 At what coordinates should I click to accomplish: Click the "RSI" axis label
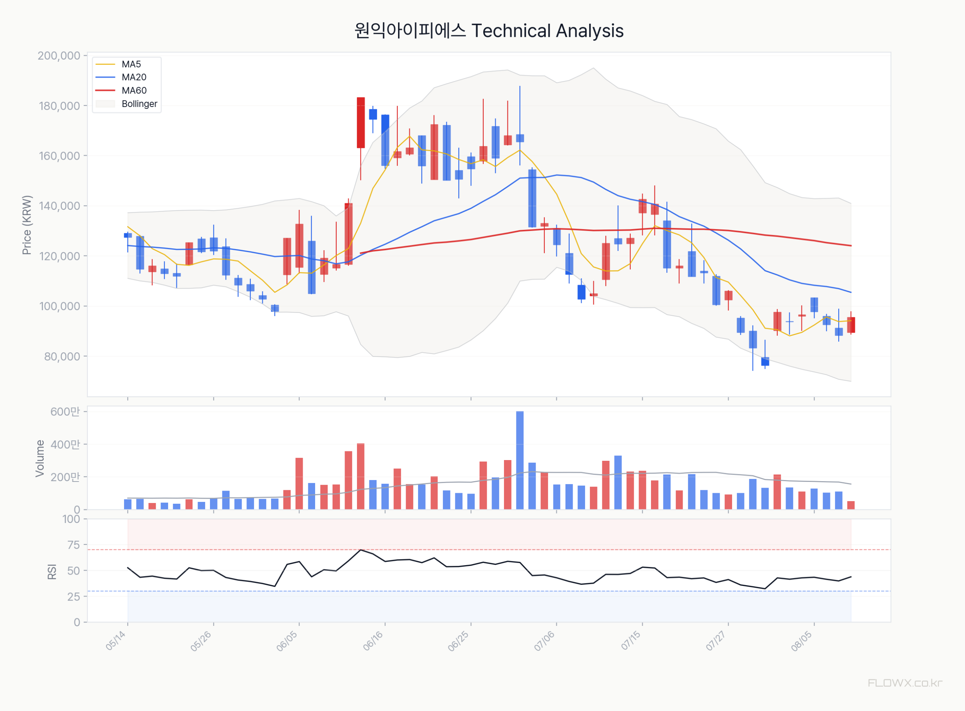(52, 572)
